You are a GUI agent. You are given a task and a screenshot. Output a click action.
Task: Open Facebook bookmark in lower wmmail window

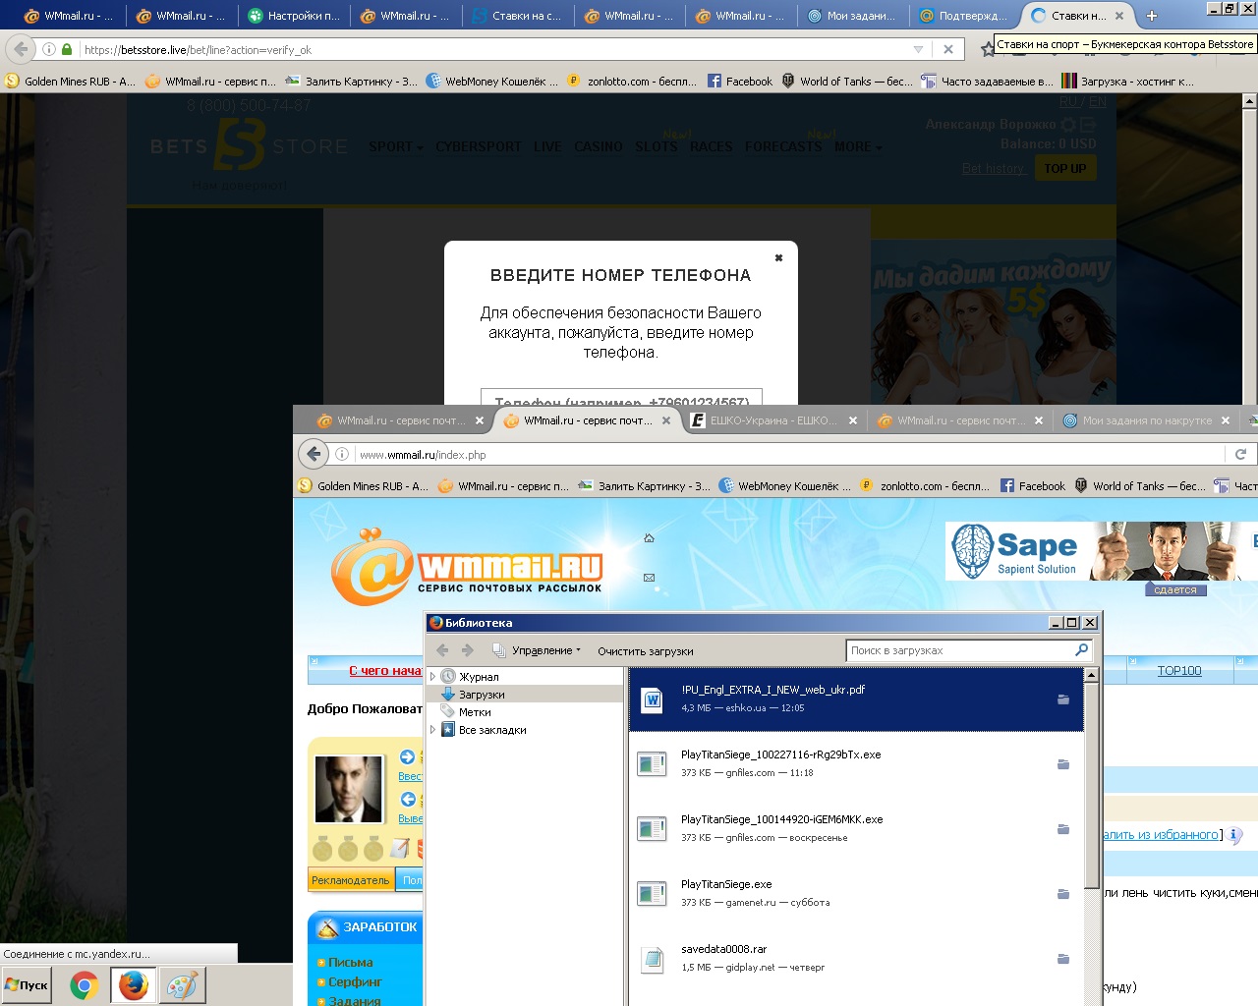[x=1033, y=486]
